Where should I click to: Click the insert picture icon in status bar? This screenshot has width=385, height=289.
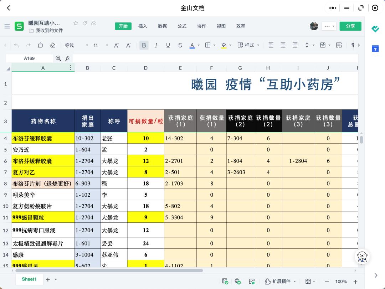tap(252, 281)
